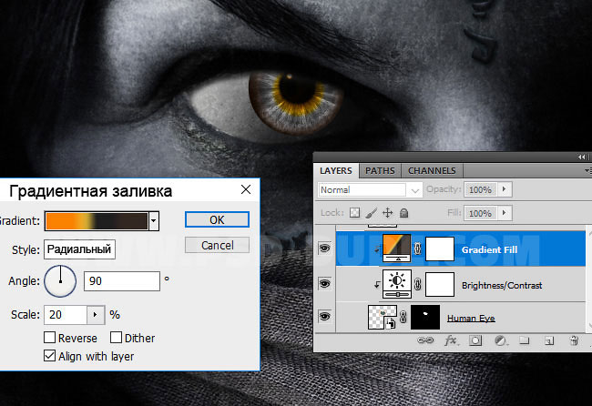Enable the Reverse checkbox
This screenshot has height=406, width=592.
50,338
